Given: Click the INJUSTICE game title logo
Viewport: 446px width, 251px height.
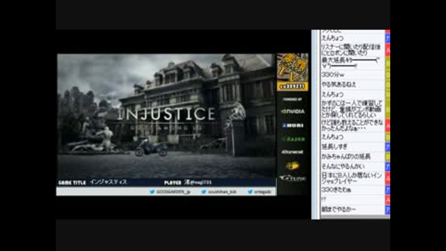Looking at the screenshot, I should click(167, 115).
